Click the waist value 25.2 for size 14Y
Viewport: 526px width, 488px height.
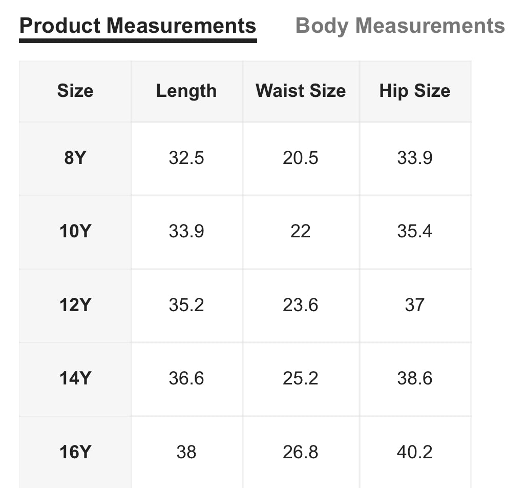(301, 379)
